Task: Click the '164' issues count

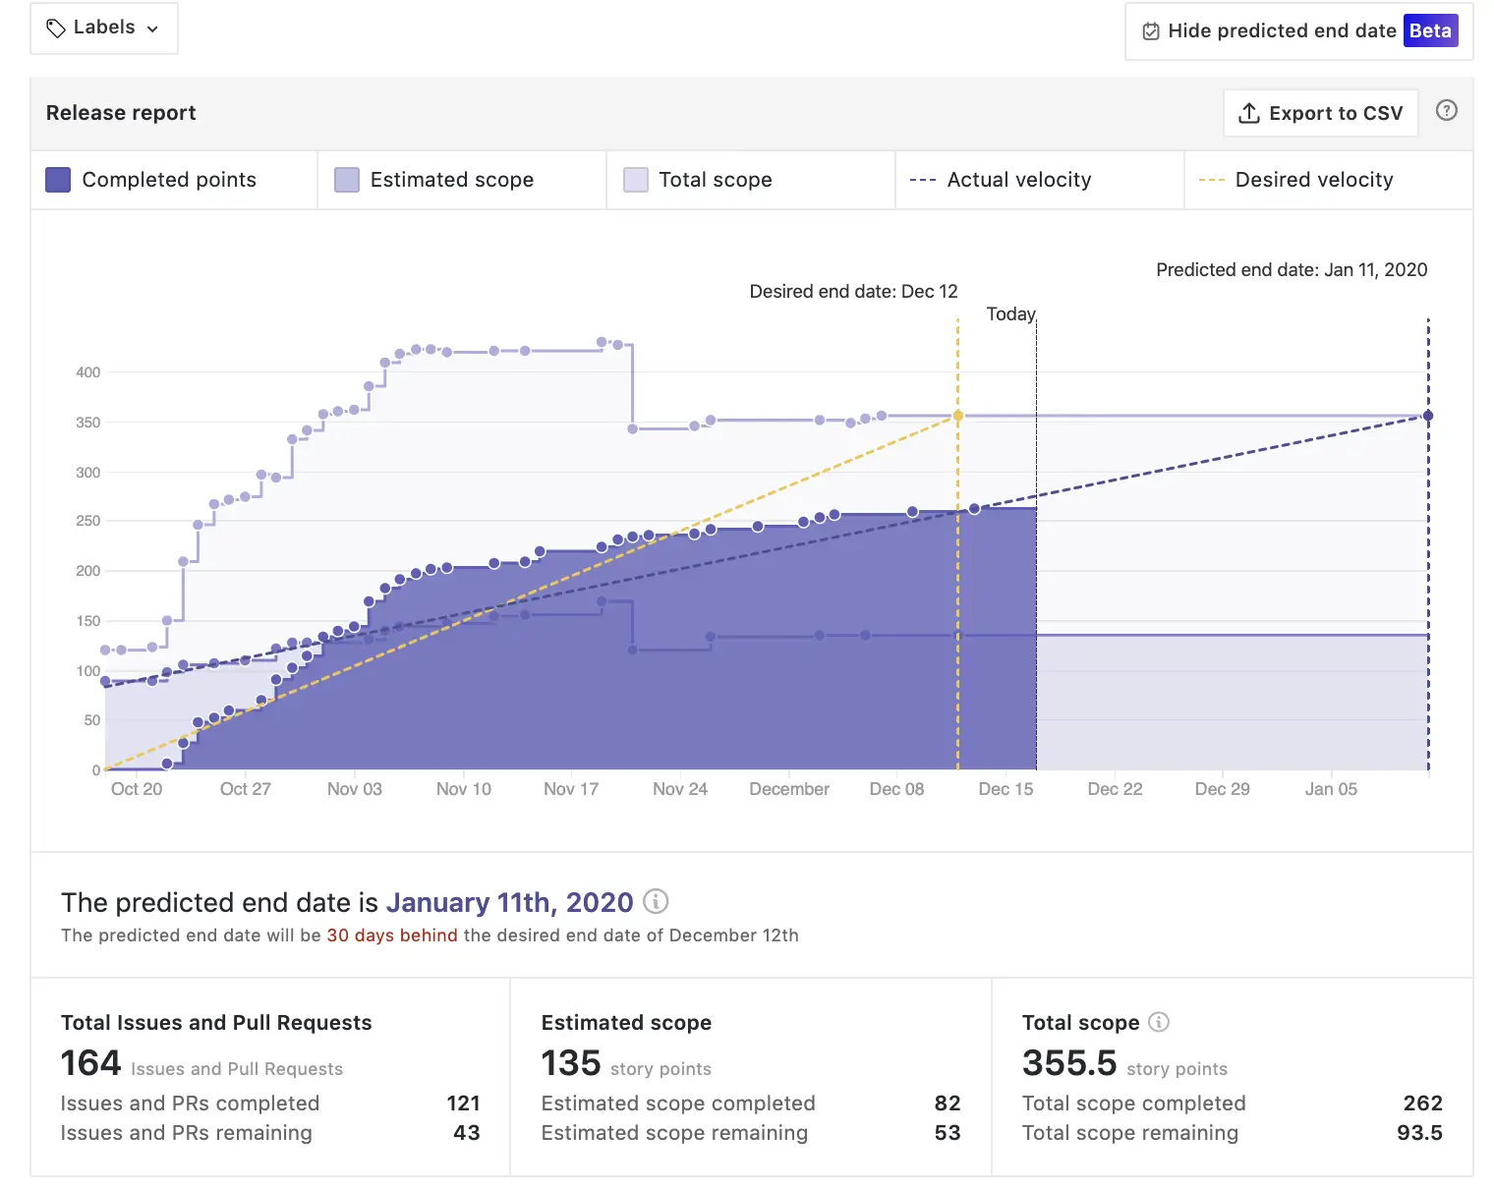Action: 90,1063
